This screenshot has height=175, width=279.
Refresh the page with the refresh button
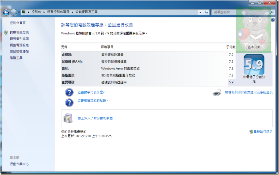tap(206, 12)
